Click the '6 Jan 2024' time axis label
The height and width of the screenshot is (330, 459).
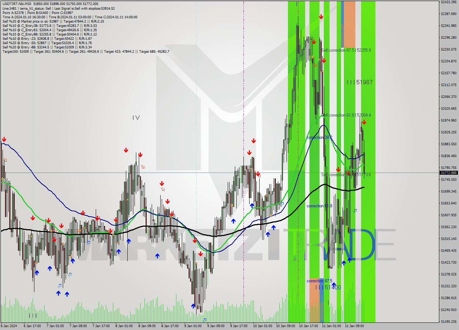(x=9, y=326)
